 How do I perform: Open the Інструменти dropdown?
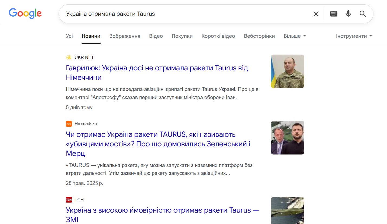354,36
